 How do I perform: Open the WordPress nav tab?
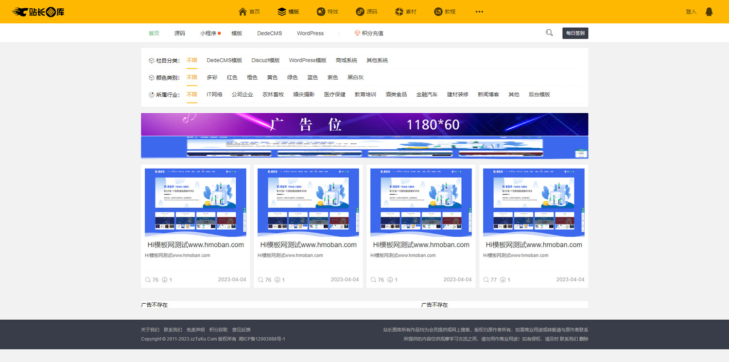(310, 33)
